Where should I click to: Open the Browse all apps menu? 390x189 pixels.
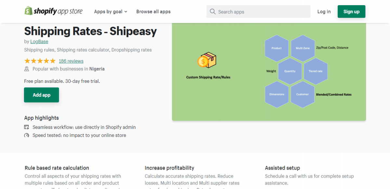153,12
